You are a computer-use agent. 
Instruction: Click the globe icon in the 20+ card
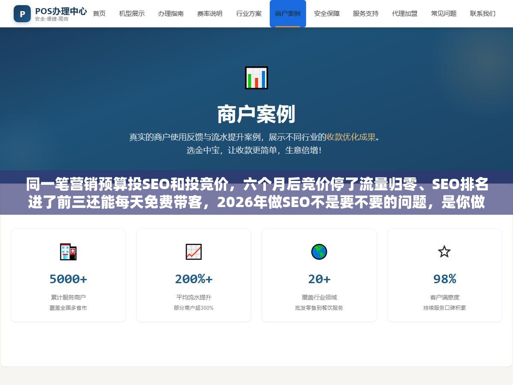tap(319, 252)
